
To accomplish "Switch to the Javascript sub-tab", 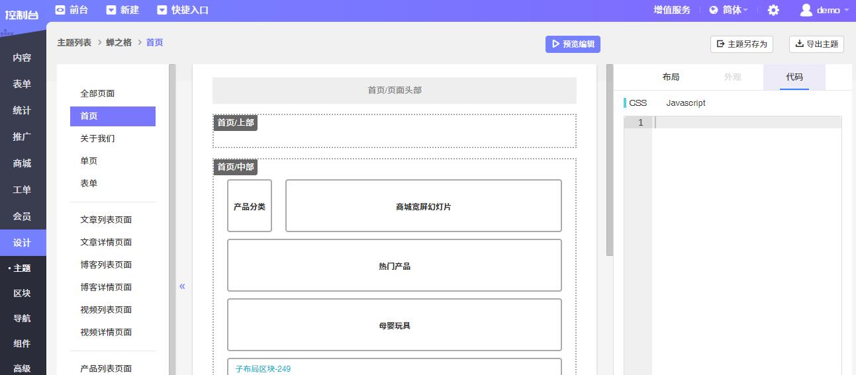I will [x=686, y=103].
